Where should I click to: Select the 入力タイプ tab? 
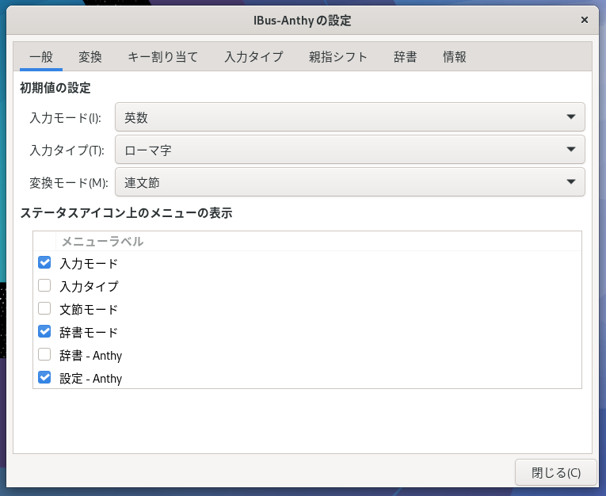(x=254, y=57)
